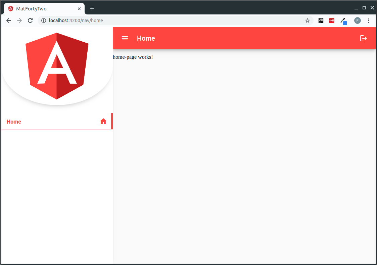Open the CORS browser extension
This screenshot has width=377, height=265.
pos(331,20)
